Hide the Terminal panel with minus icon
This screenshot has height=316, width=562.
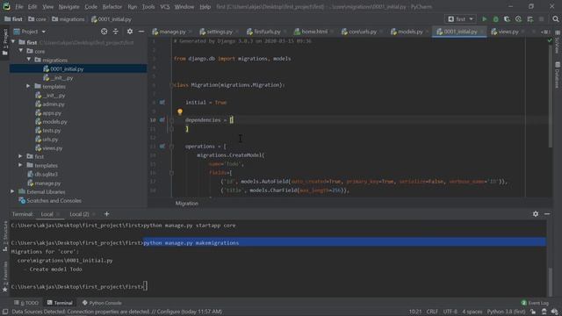pos(547,214)
